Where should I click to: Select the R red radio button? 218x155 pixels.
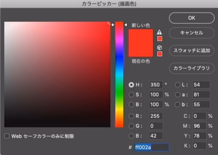coord(131,116)
